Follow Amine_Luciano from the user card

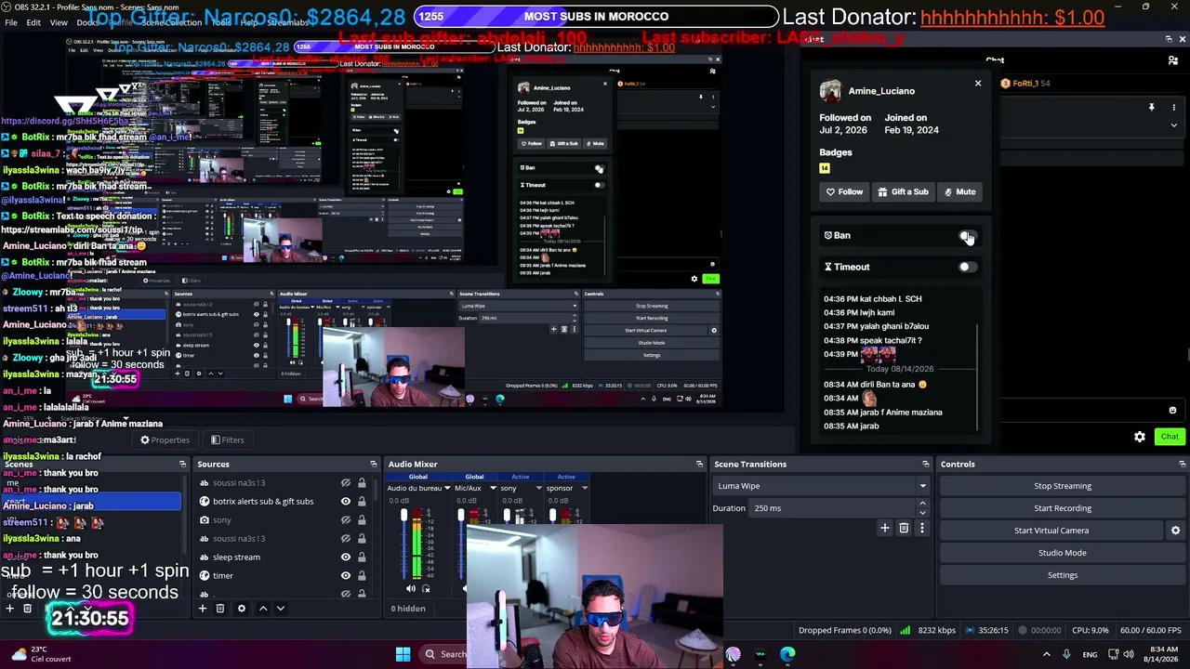(844, 192)
